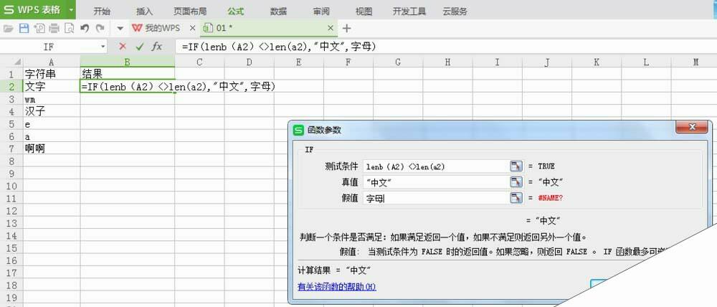Undo the last action
Screen dimensions: 717x307
pyautogui.click(x=85, y=28)
